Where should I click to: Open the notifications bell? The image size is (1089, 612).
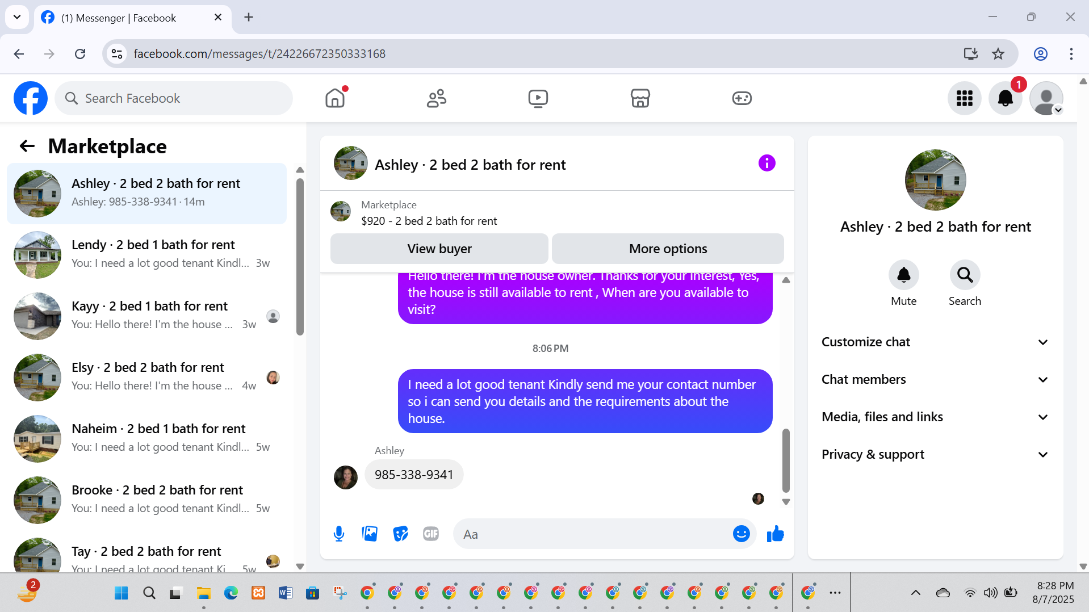(x=1006, y=98)
